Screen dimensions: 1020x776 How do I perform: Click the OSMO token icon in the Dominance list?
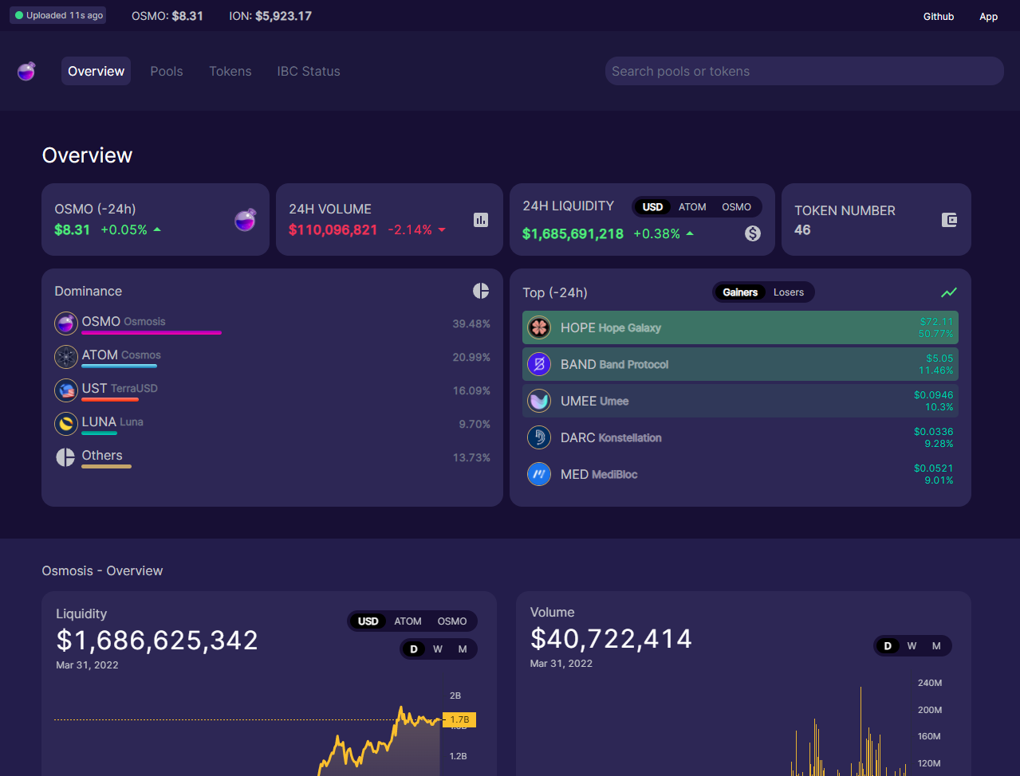tap(65, 323)
